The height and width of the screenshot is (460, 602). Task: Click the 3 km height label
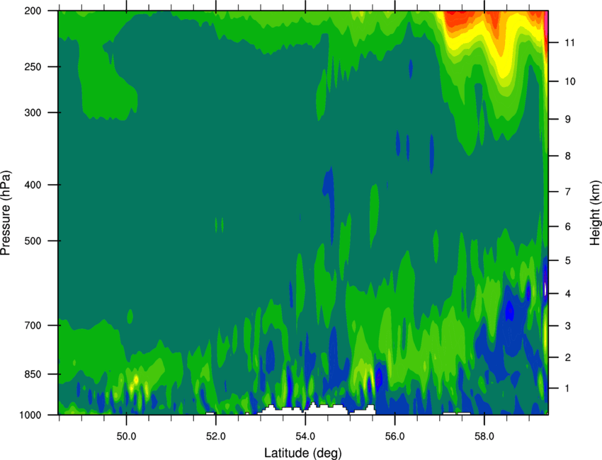point(567,326)
